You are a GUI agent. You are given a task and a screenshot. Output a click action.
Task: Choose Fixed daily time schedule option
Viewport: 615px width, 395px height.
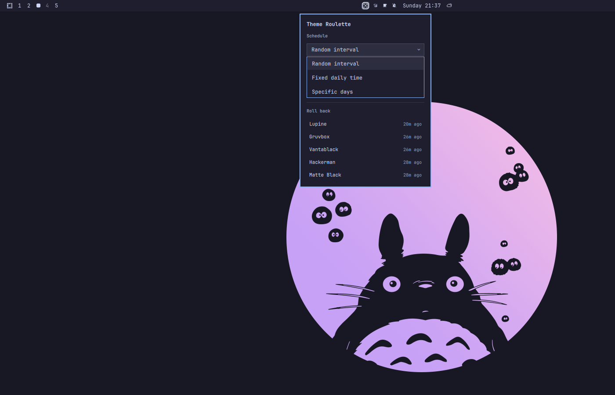[x=365, y=78]
